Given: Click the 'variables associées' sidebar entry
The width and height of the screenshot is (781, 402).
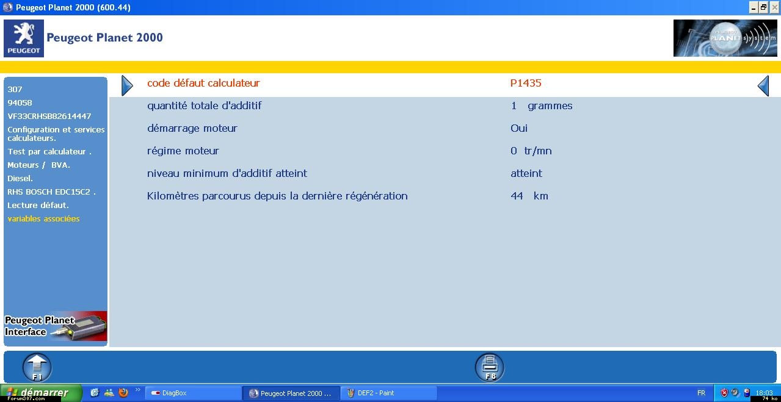Looking at the screenshot, I should pyautogui.click(x=43, y=218).
